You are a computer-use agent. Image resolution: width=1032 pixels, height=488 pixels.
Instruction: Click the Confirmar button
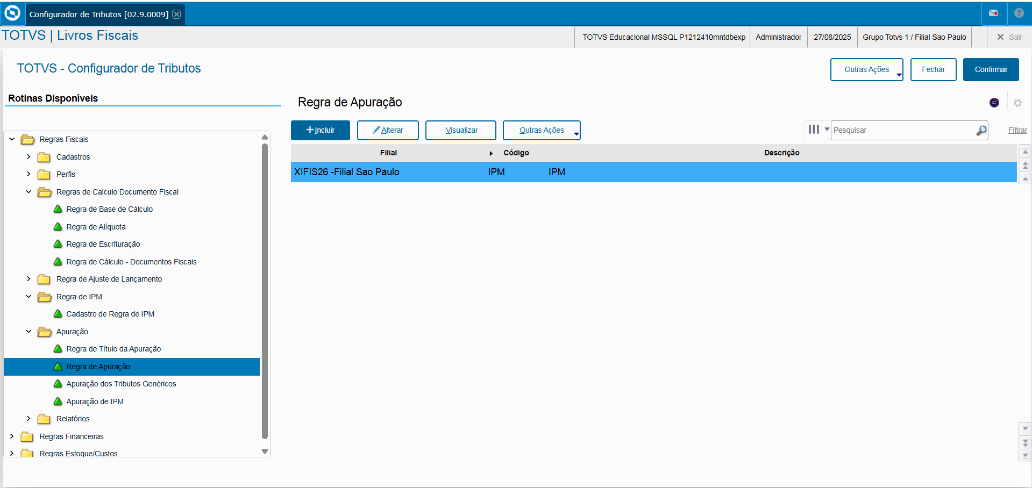coord(991,69)
